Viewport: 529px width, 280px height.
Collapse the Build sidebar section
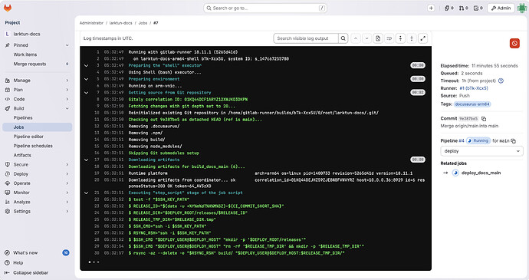(x=37, y=108)
